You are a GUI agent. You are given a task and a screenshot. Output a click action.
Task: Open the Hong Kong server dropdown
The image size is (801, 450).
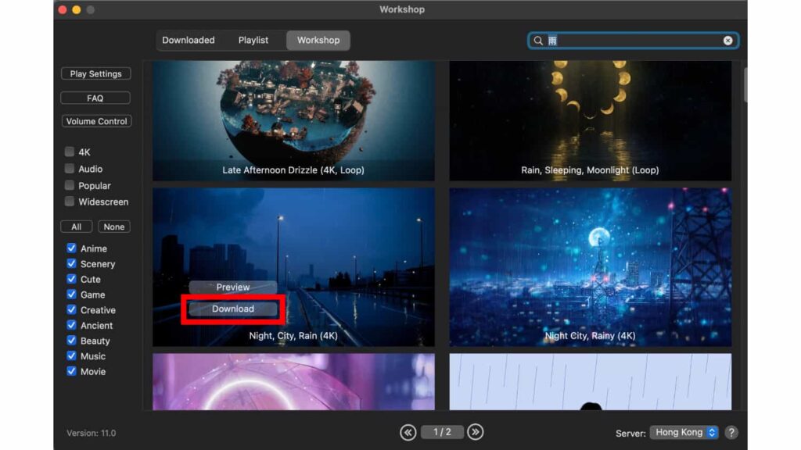[x=684, y=431]
